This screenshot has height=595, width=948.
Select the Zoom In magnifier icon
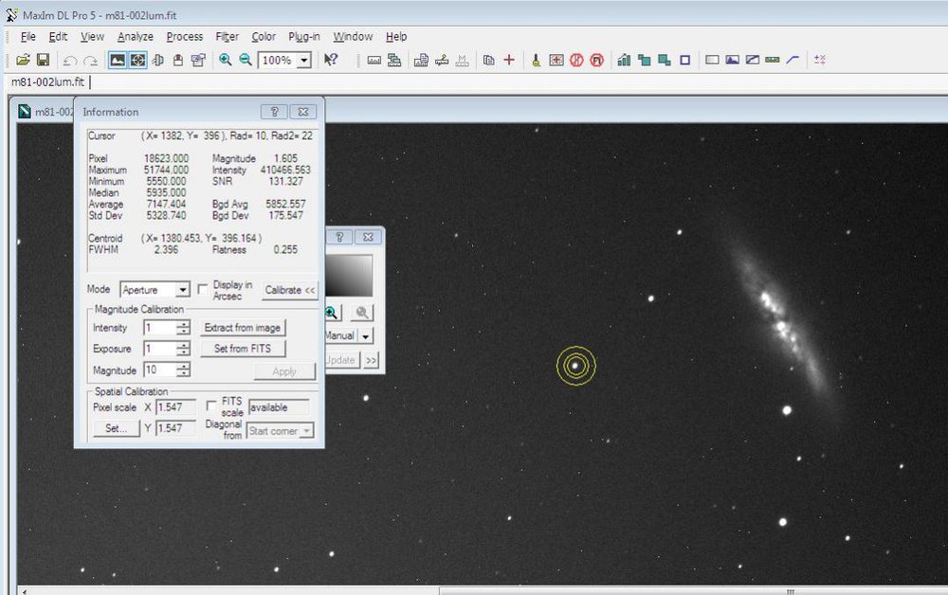(x=226, y=59)
